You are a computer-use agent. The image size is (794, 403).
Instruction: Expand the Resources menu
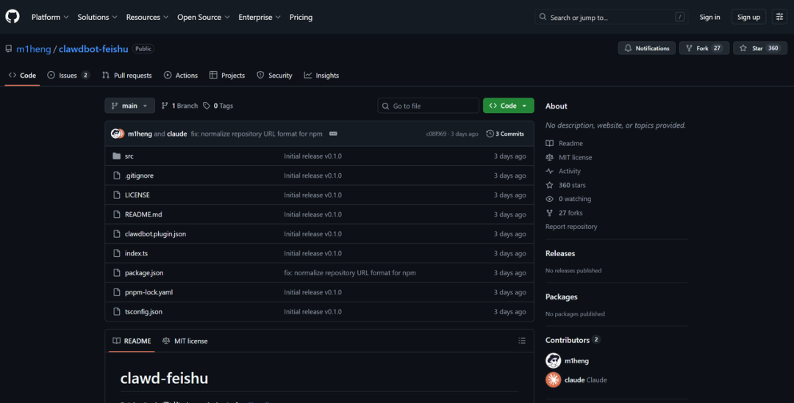pyautogui.click(x=147, y=17)
